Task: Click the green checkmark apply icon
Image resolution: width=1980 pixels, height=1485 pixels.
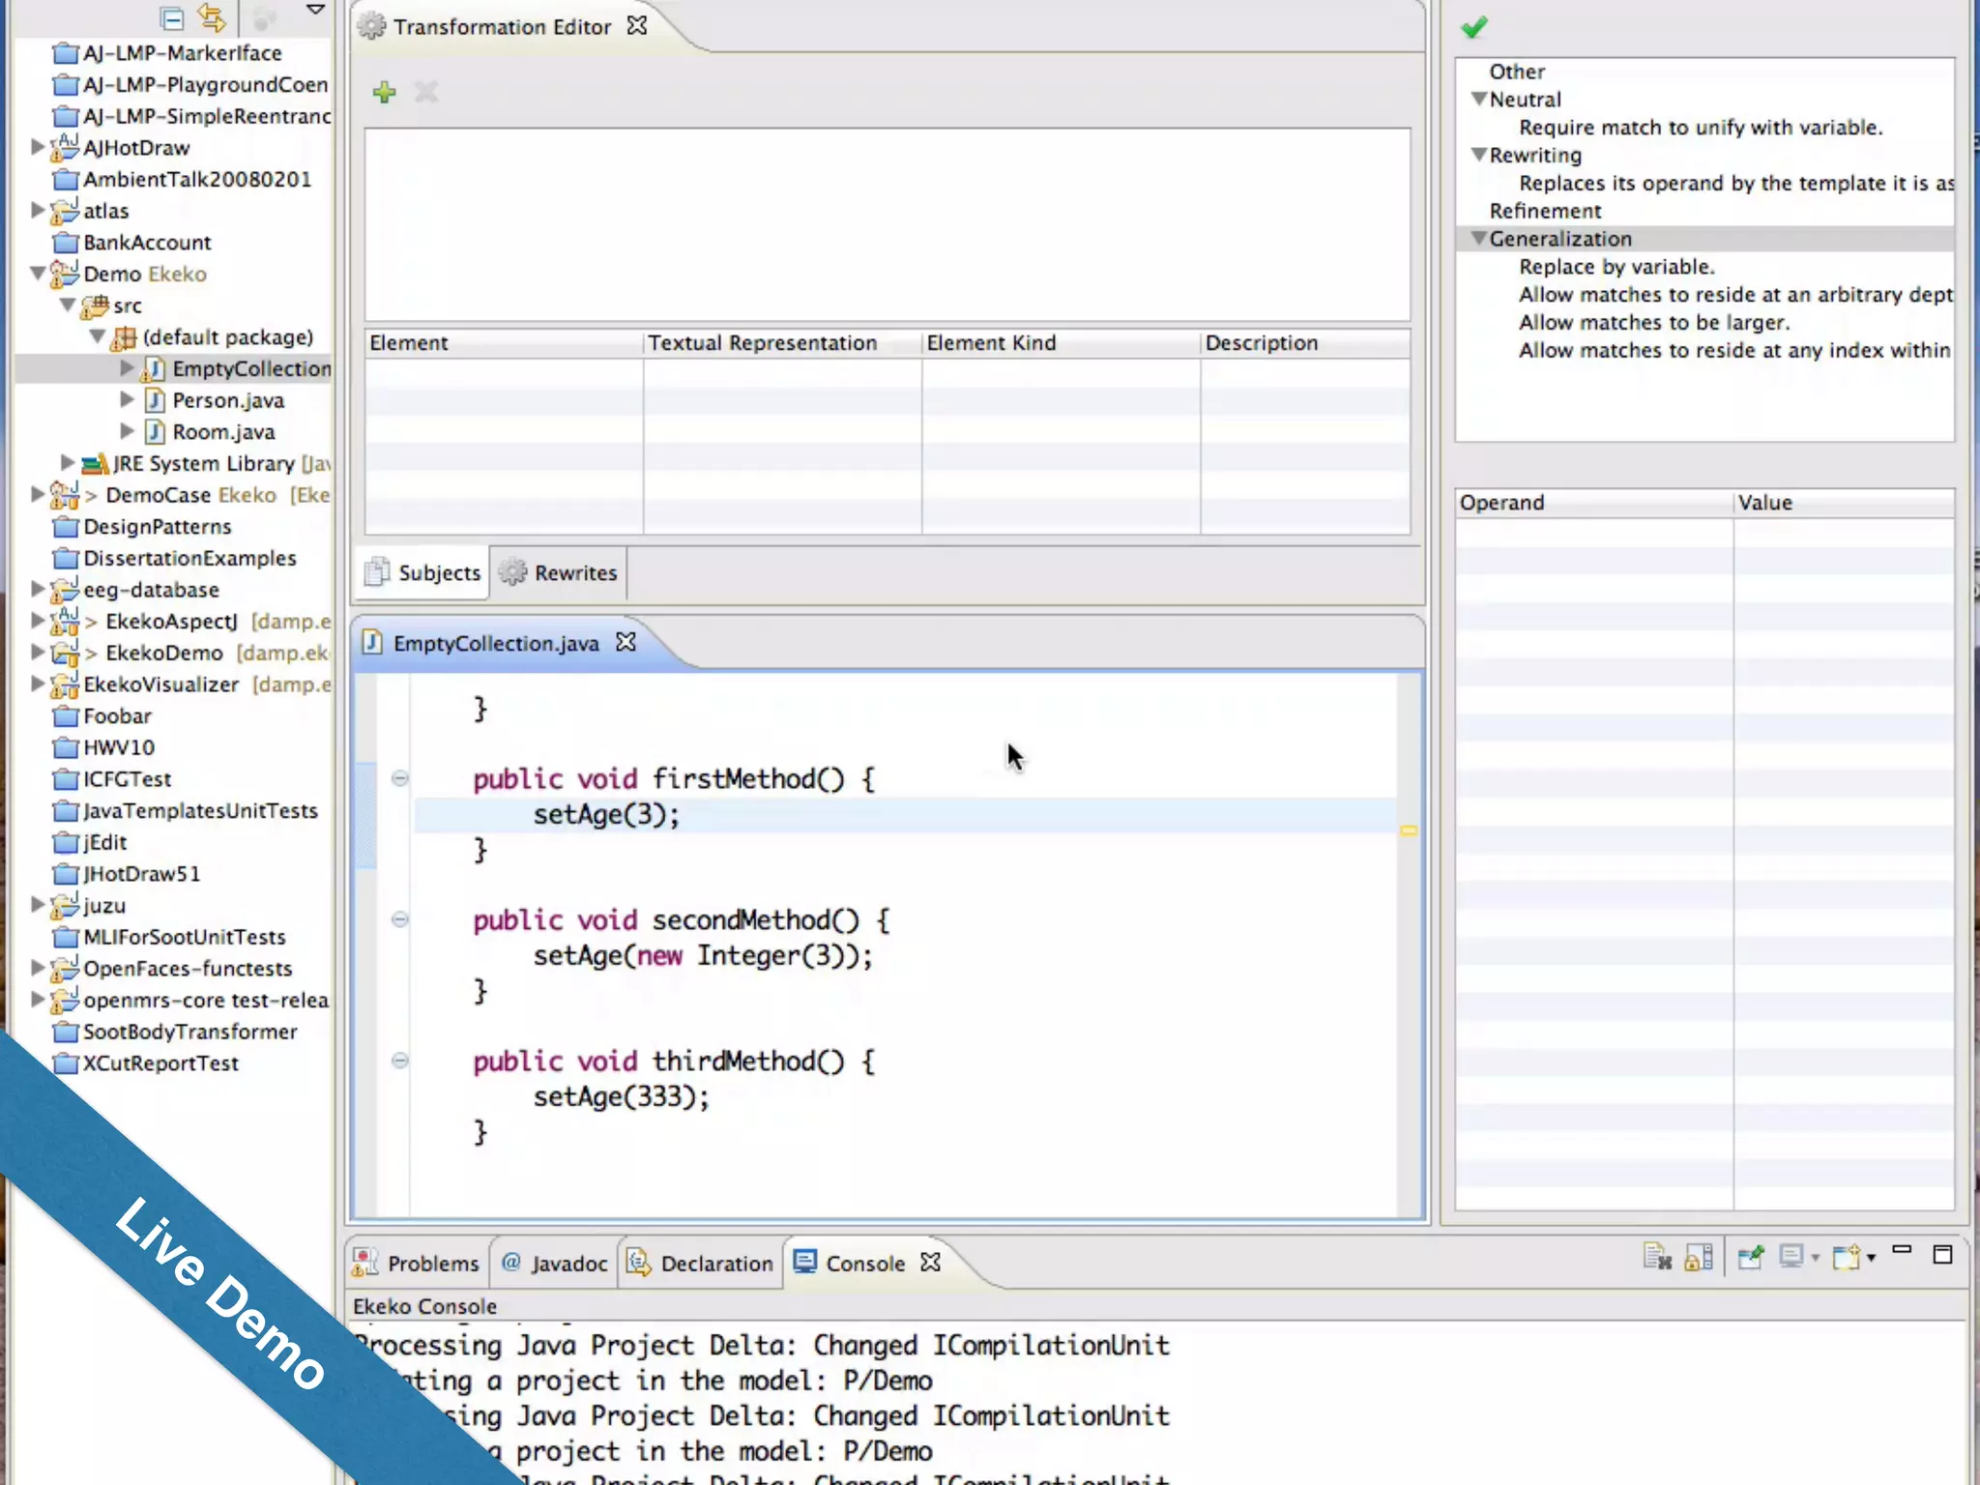Action: point(1473,28)
